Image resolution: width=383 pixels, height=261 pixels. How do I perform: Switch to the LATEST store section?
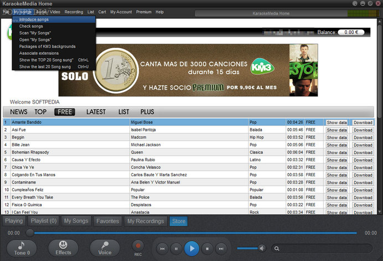tap(96, 112)
